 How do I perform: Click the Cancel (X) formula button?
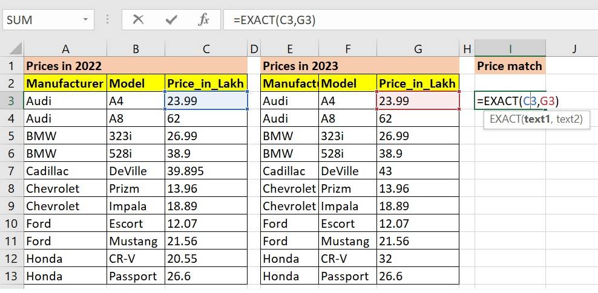click(x=139, y=20)
